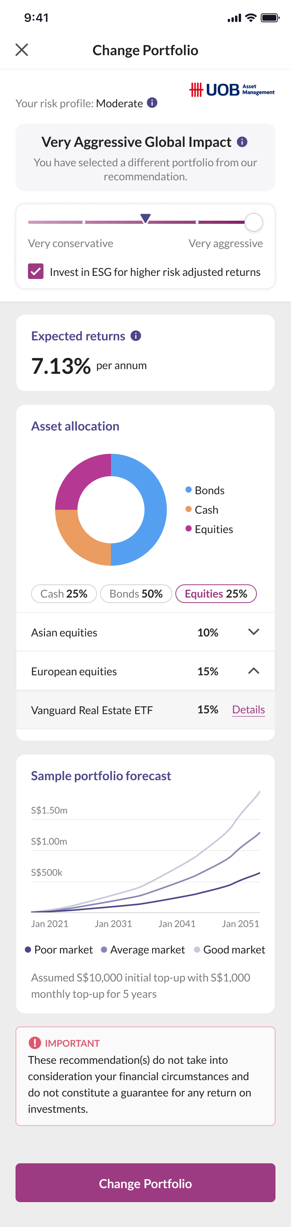Viewport: 291px width, 1227px height.
Task: Uncheck Invest in ESG checkbox
Action: pos(36,272)
